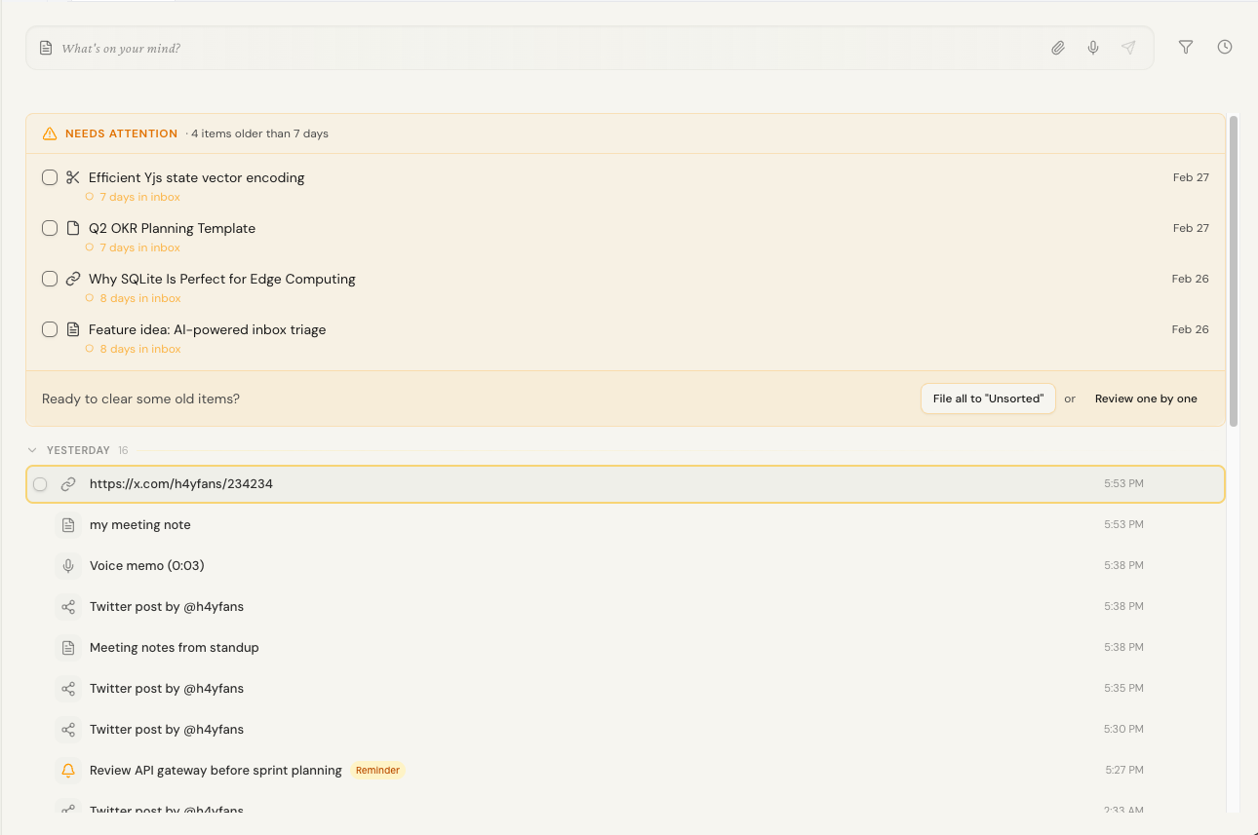Click the note icon beside 'my meeting note'

[x=68, y=524]
